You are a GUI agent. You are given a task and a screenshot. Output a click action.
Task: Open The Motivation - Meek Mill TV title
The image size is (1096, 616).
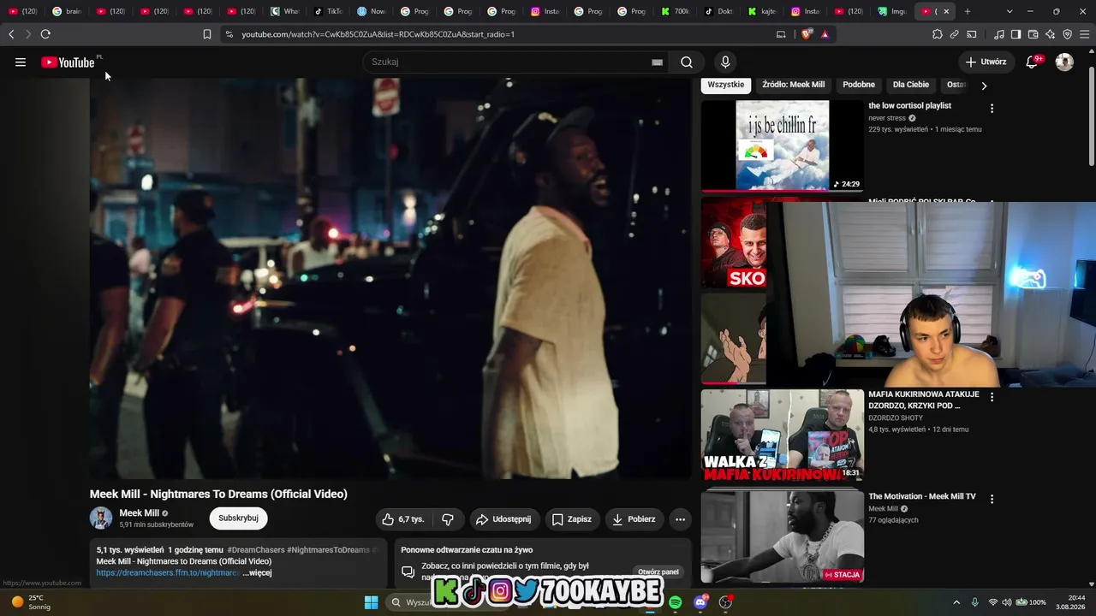click(x=922, y=496)
